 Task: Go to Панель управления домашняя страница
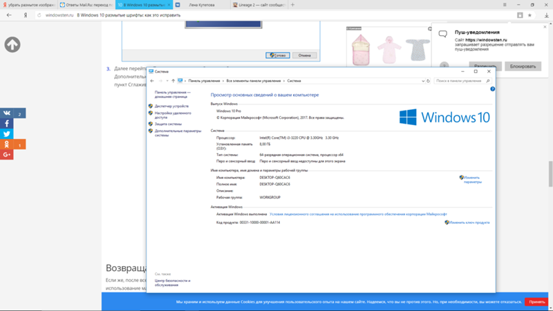tap(172, 95)
